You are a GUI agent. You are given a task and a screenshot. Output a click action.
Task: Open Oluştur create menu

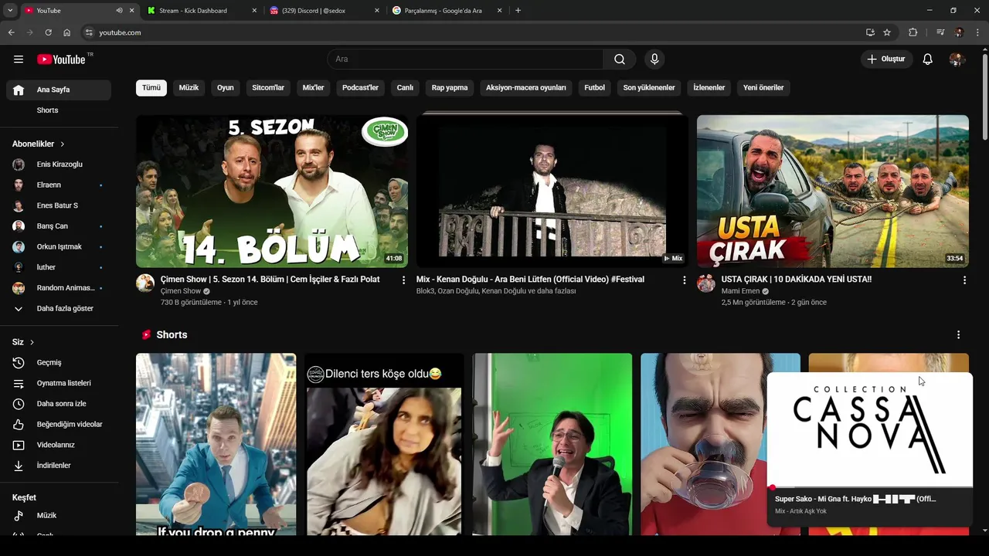tap(886, 59)
